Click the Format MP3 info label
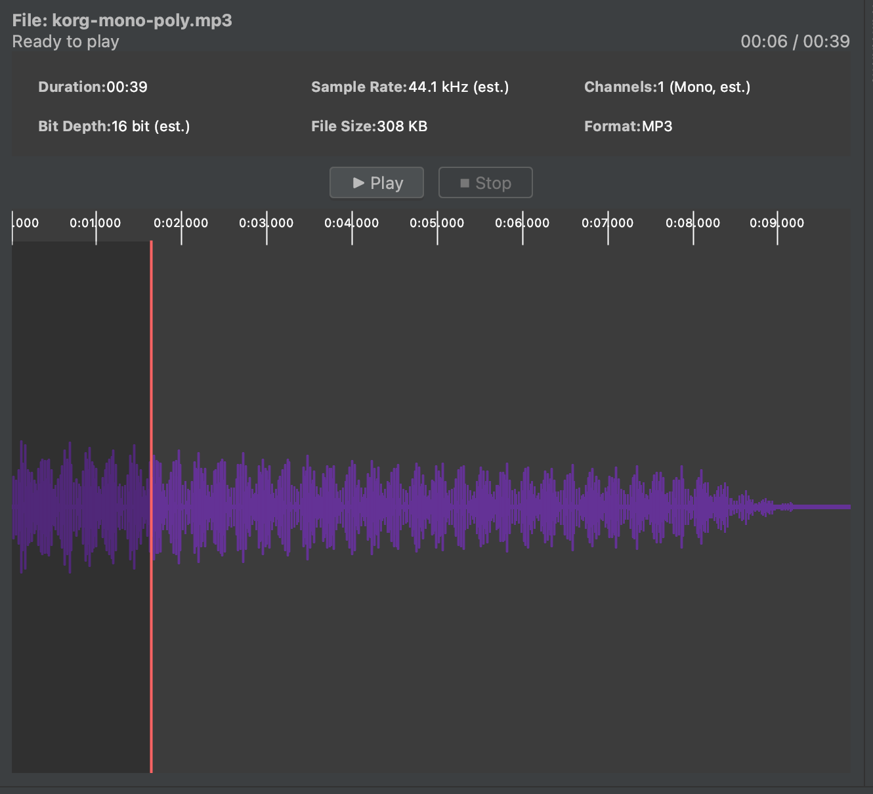 [628, 126]
